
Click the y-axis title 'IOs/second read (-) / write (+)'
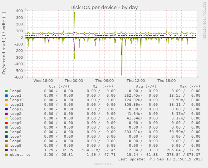pos(4,44)
